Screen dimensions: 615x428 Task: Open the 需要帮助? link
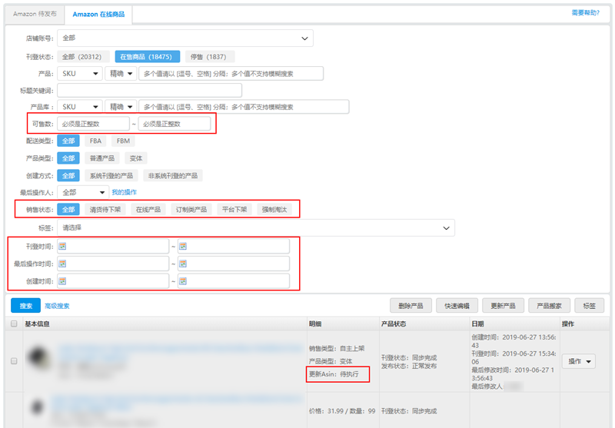[x=585, y=13]
